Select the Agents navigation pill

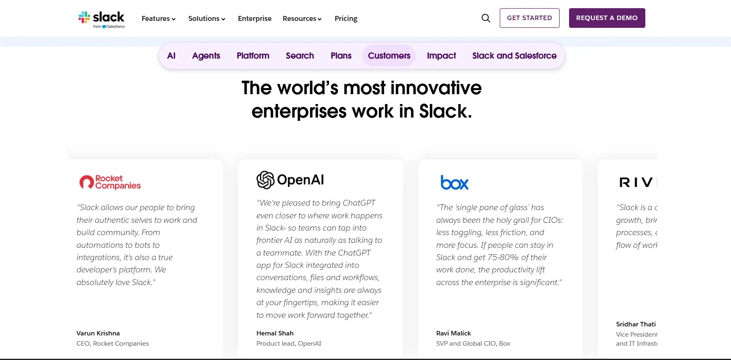tap(206, 56)
